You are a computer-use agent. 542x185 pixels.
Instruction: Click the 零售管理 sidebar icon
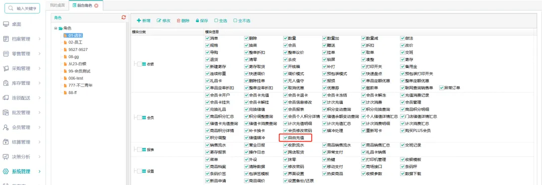(6, 53)
